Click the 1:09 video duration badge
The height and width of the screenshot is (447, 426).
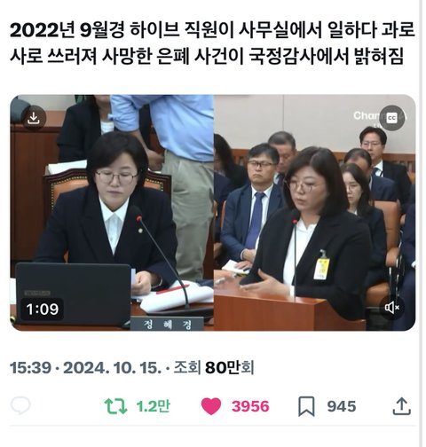click(x=42, y=310)
